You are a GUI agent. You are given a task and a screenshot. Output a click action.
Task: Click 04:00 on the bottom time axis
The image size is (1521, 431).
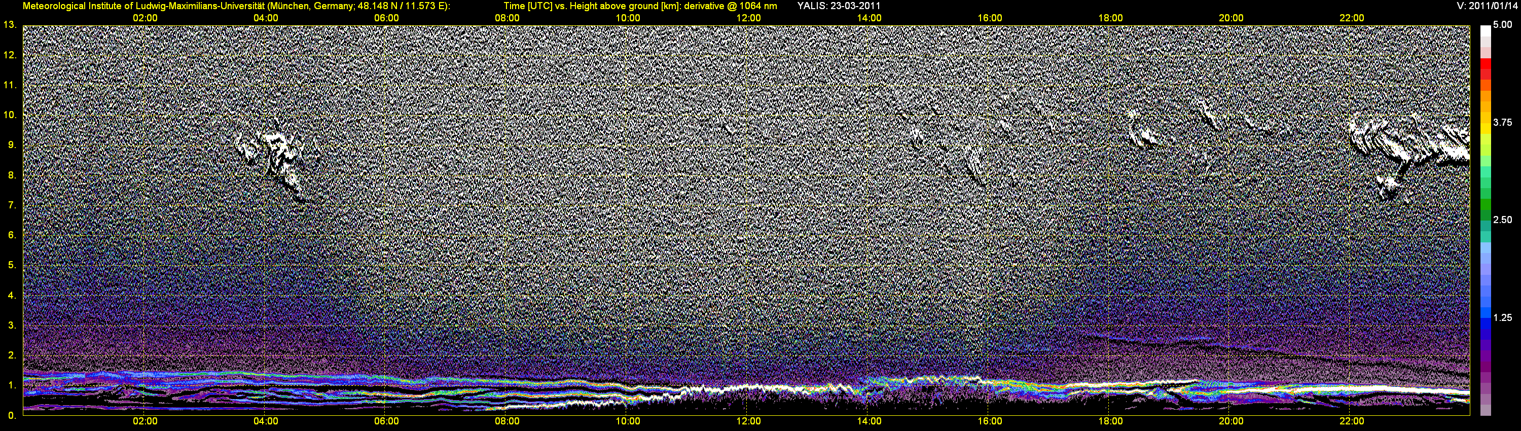(x=266, y=421)
